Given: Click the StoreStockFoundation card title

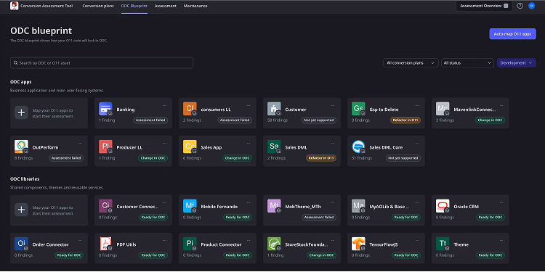Looking at the screenshot, I should pyautogui.click(x=306, y=244).
